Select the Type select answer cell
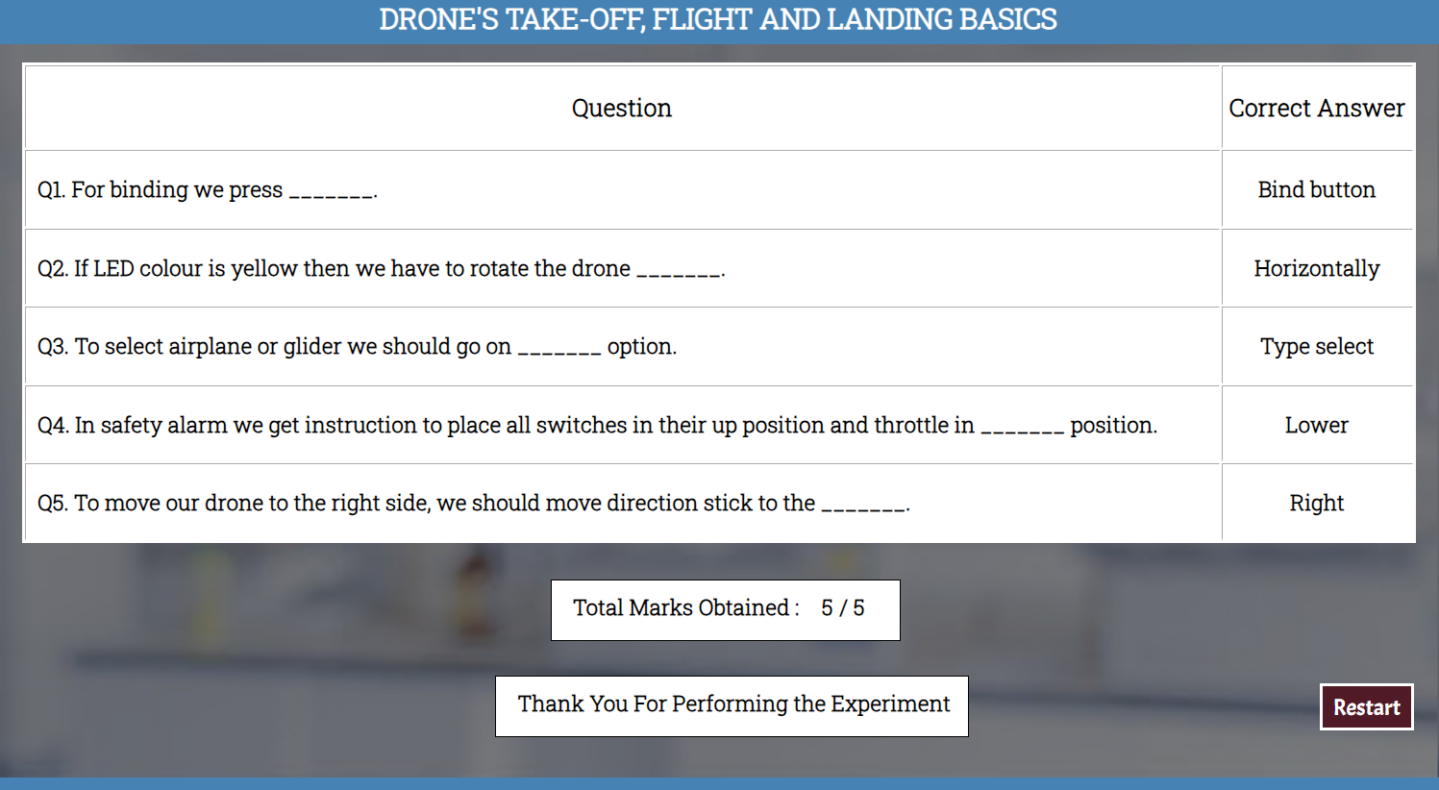Screen dimensions: 1439x790 (x=1317, y=346)
